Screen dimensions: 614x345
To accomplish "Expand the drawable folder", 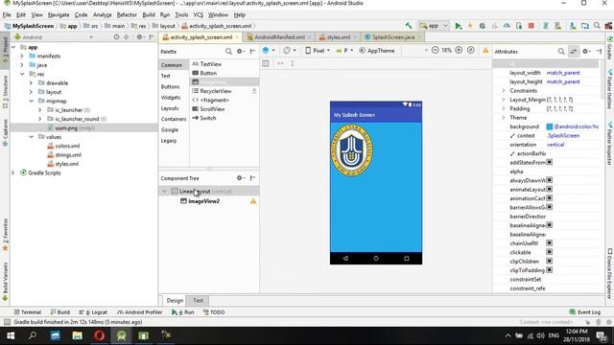I will pos(31,83).
